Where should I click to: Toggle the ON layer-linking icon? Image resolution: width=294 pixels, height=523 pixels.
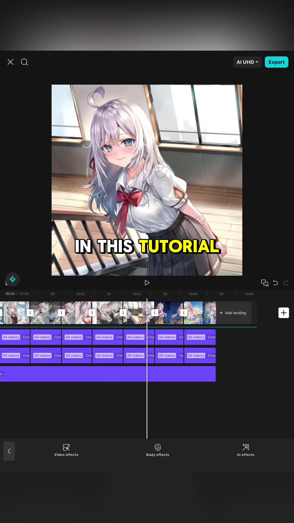coord(265,283)
